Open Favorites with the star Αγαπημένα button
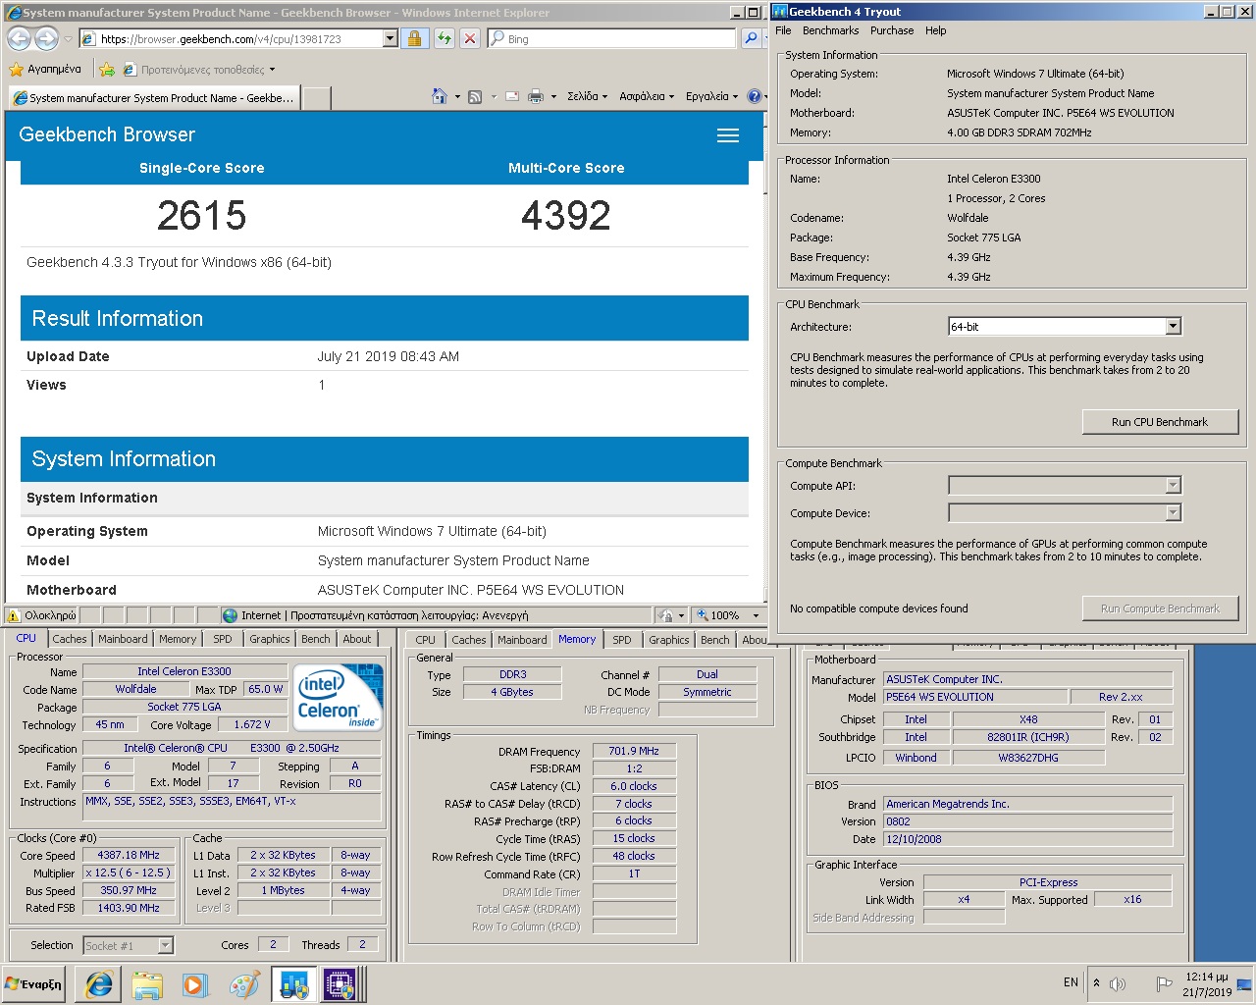The height and width of the screenshot is (1005, 1256). coord(45,70)
